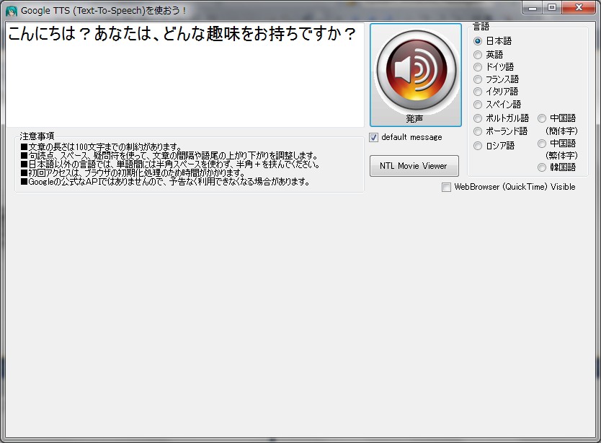Pick ポルトガル語 radio button
Viewport: 601px width, 443px height.
tap(478, 118)
